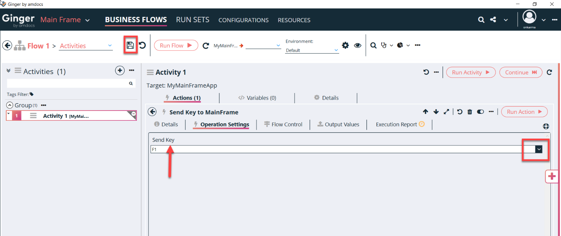Toggle the action active switch
This screenshot has width=561, height=236.
click(x=481, y=112)
